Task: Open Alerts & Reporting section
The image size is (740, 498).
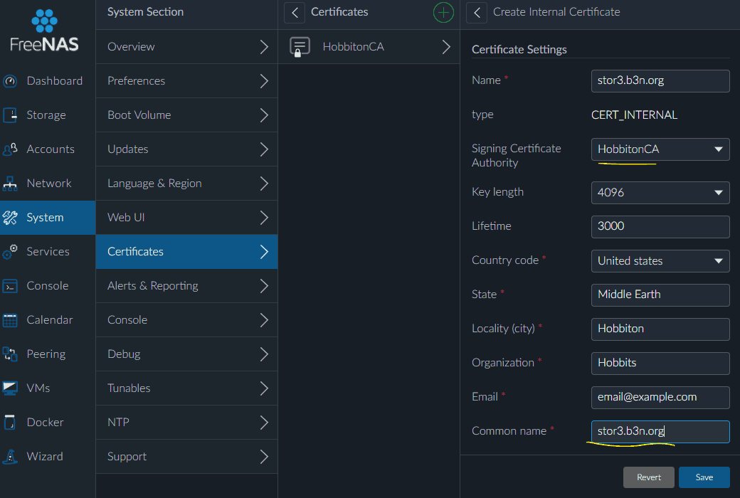Action: 187,286
